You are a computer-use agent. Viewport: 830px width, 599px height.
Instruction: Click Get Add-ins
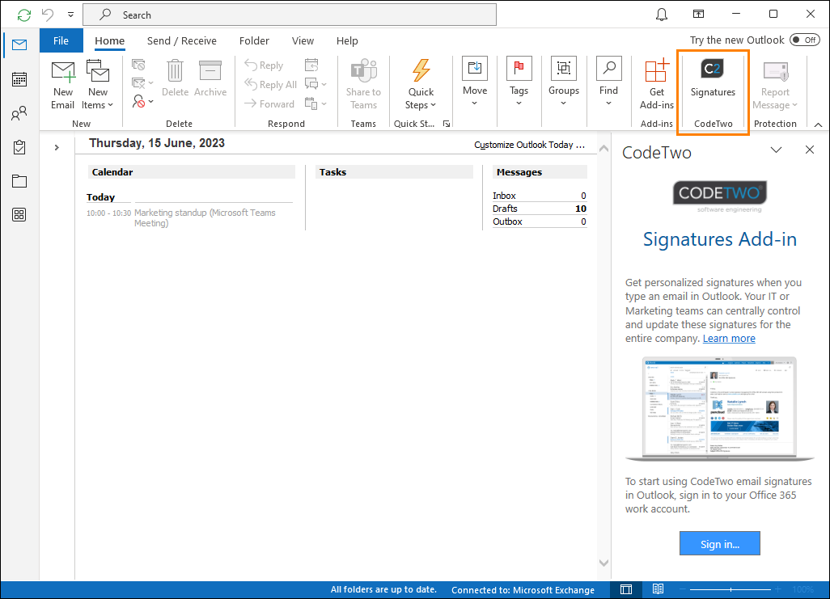point(656,85)
